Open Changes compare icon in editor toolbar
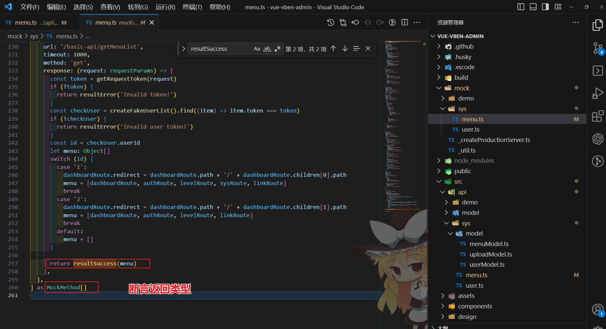 pyautogui.click(x=343, y=22)
